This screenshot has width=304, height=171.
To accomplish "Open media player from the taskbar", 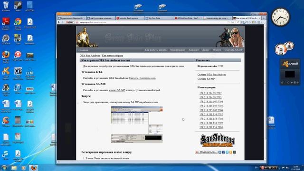I will coord(24,168).
